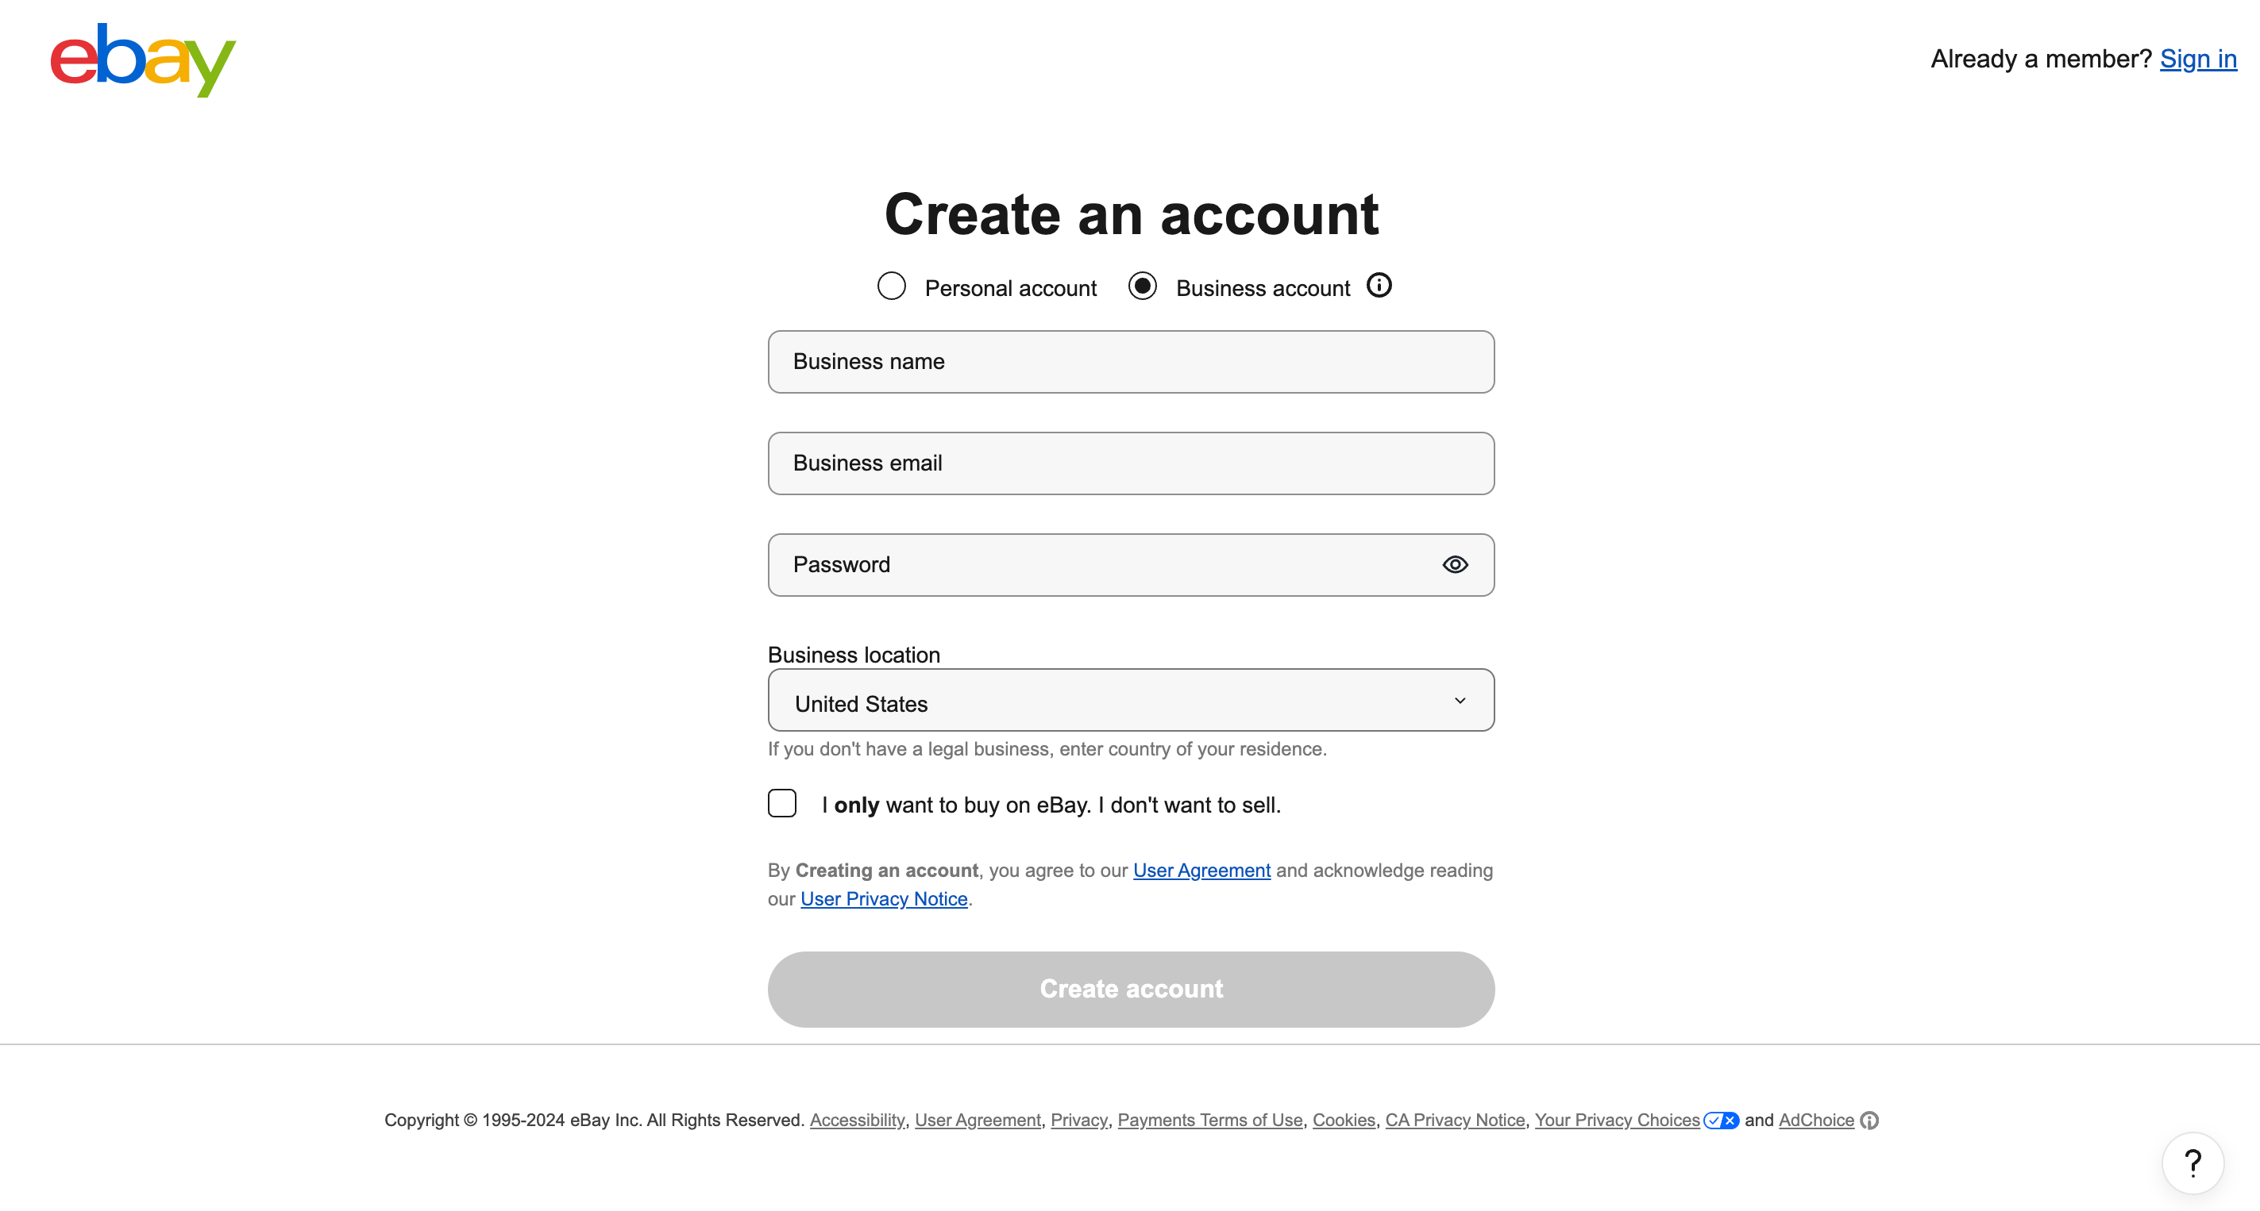This screenshot has height=1211, width=2260.
Task: Select the Business account radio button
Action: (x=1142, y=286)
